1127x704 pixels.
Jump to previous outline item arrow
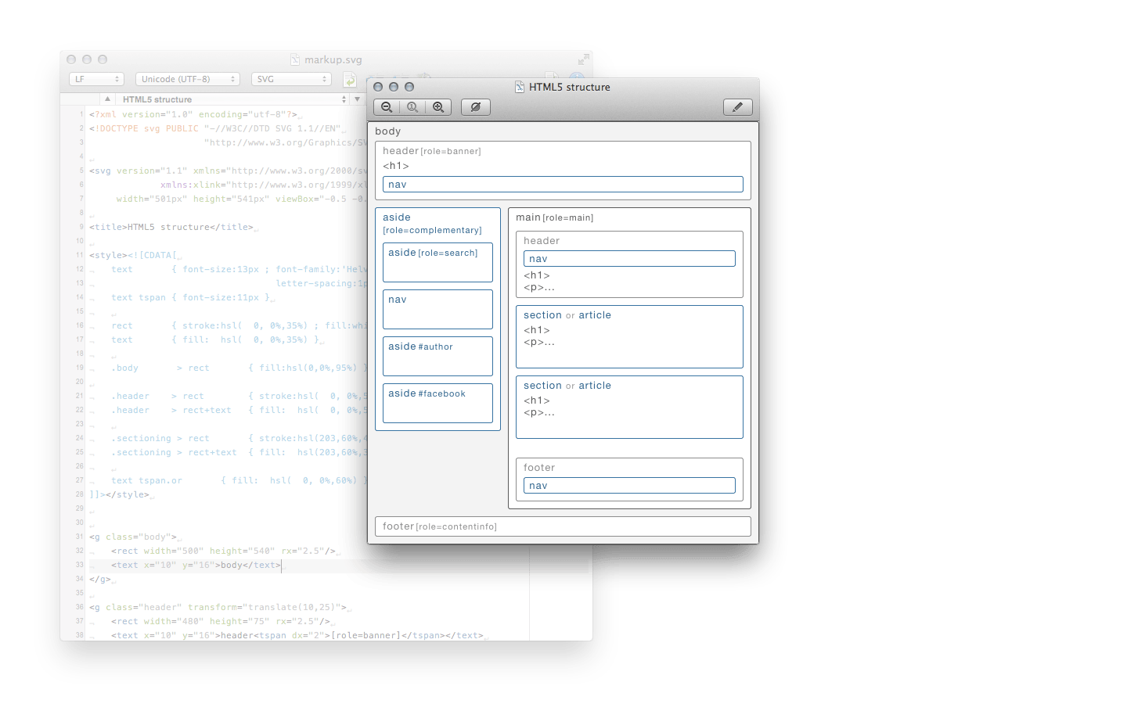107,99
